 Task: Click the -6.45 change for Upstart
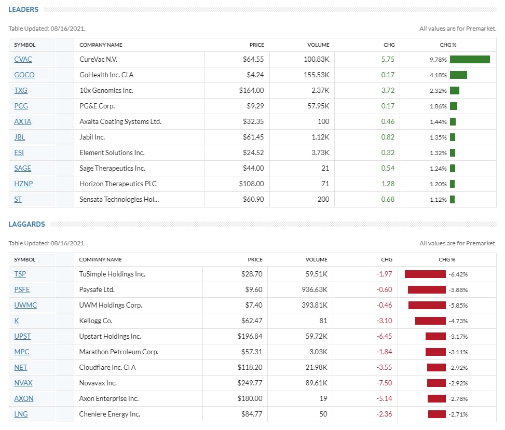pyautogui.click(x=384, y=336)
